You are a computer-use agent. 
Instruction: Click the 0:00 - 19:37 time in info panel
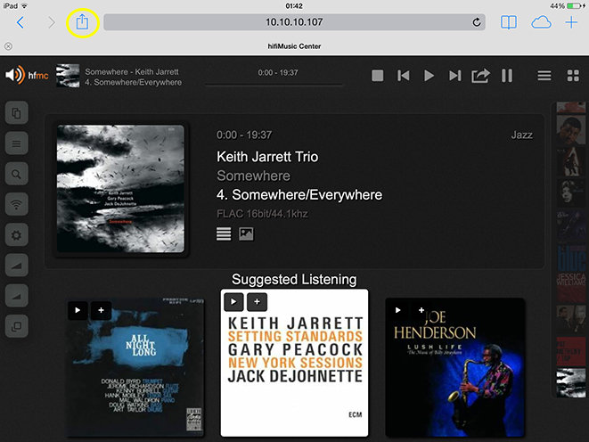(x=244, y=135)
